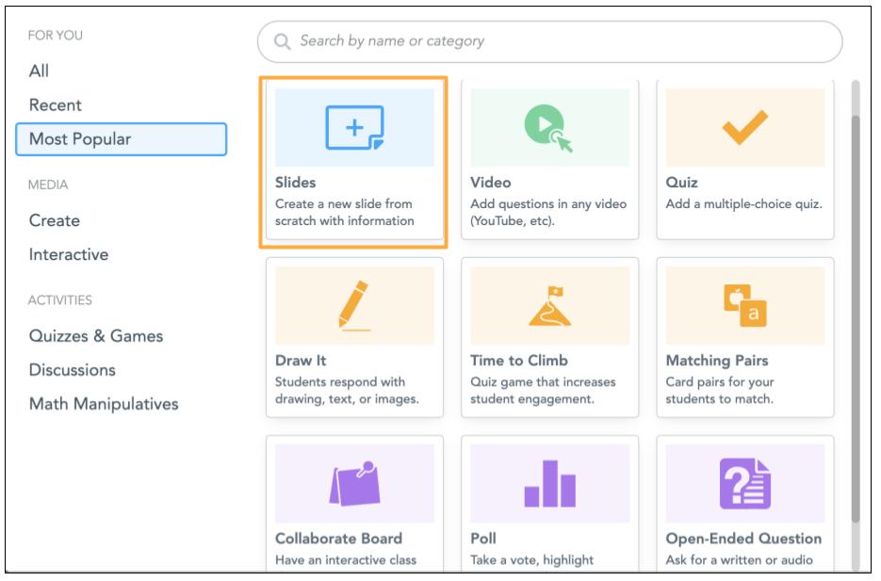Select the Slides add-slide icon
Screen dimensions: 881x581
point(354,128)
